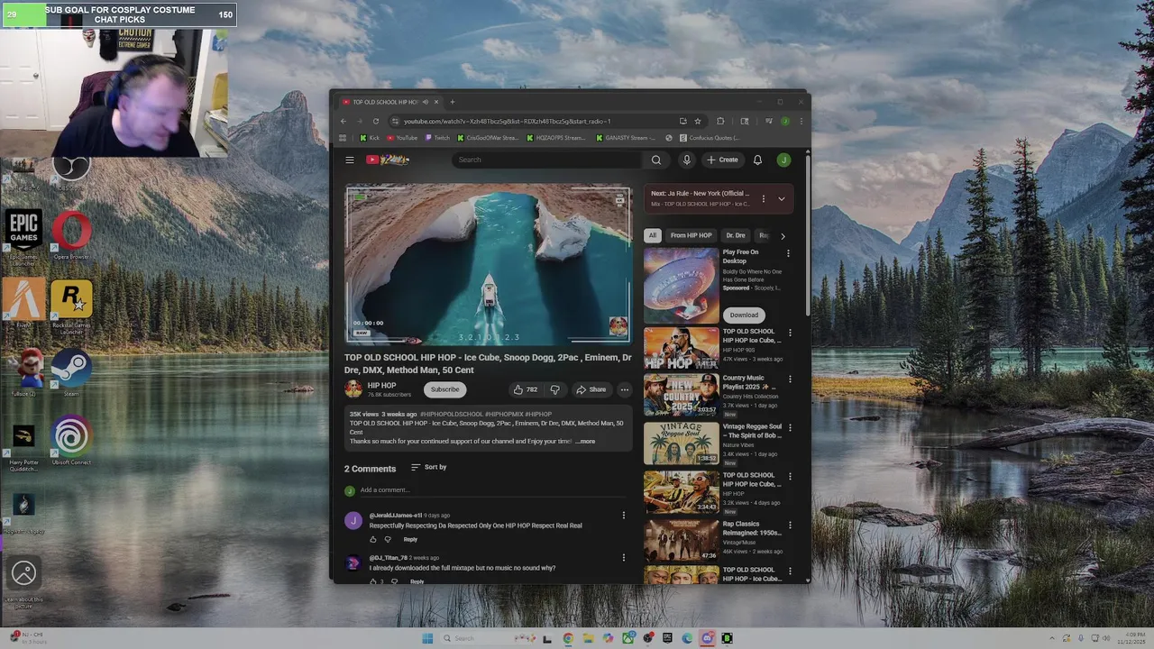Bookmark this page with the star icon
1154x649 pixels.
click(697, 121)
